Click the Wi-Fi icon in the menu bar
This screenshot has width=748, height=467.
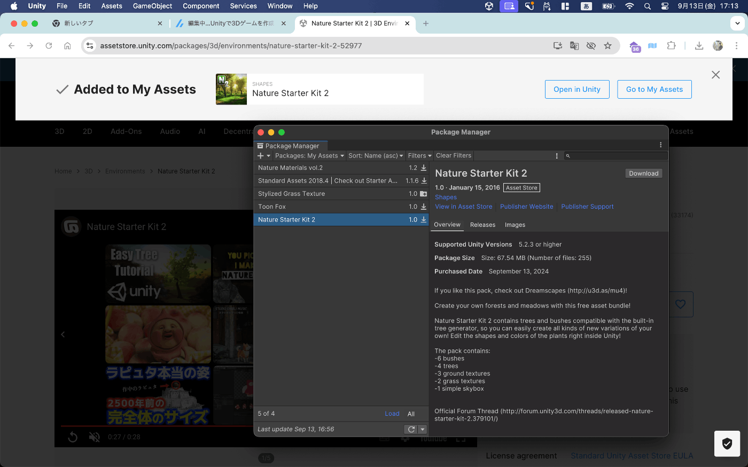tap(629, 6)
